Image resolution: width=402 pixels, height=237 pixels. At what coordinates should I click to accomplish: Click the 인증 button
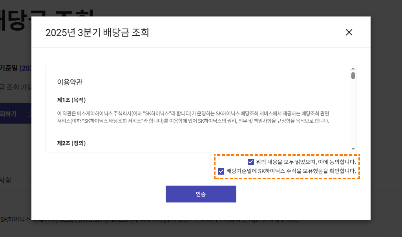pos(201,194)
